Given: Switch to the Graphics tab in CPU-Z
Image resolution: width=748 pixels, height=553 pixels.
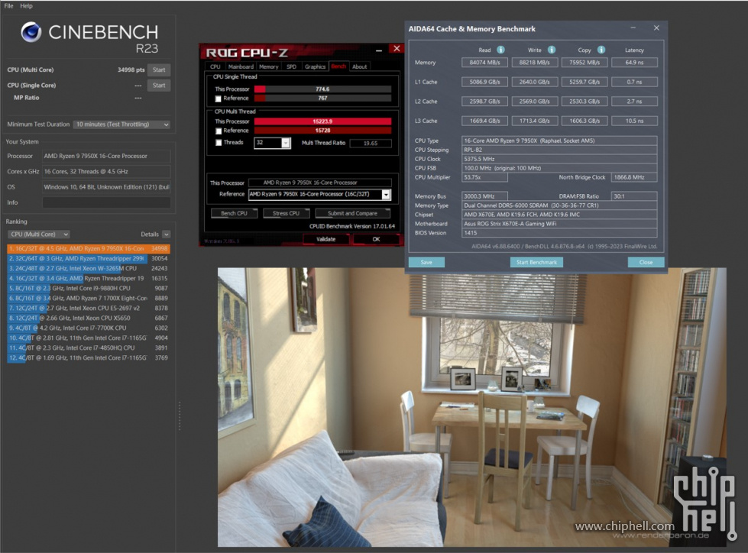Looking at the screenshot, I should (315, 66).
